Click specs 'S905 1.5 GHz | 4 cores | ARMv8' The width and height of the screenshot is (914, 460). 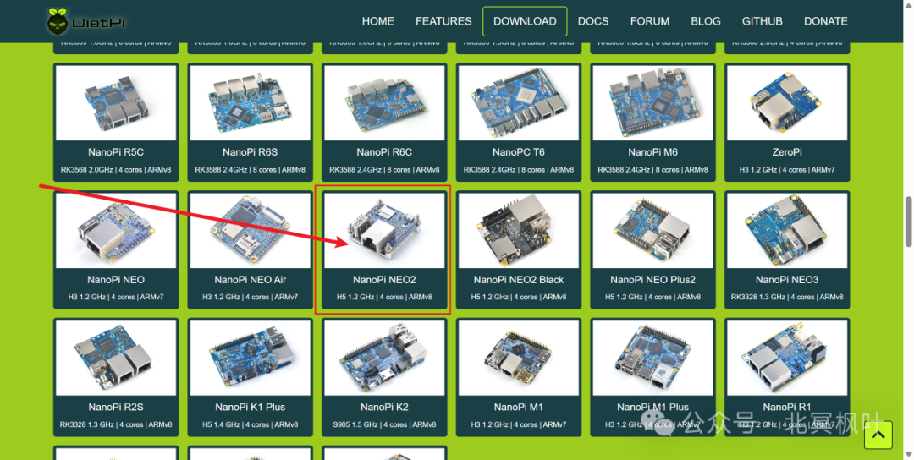point(384,424)
